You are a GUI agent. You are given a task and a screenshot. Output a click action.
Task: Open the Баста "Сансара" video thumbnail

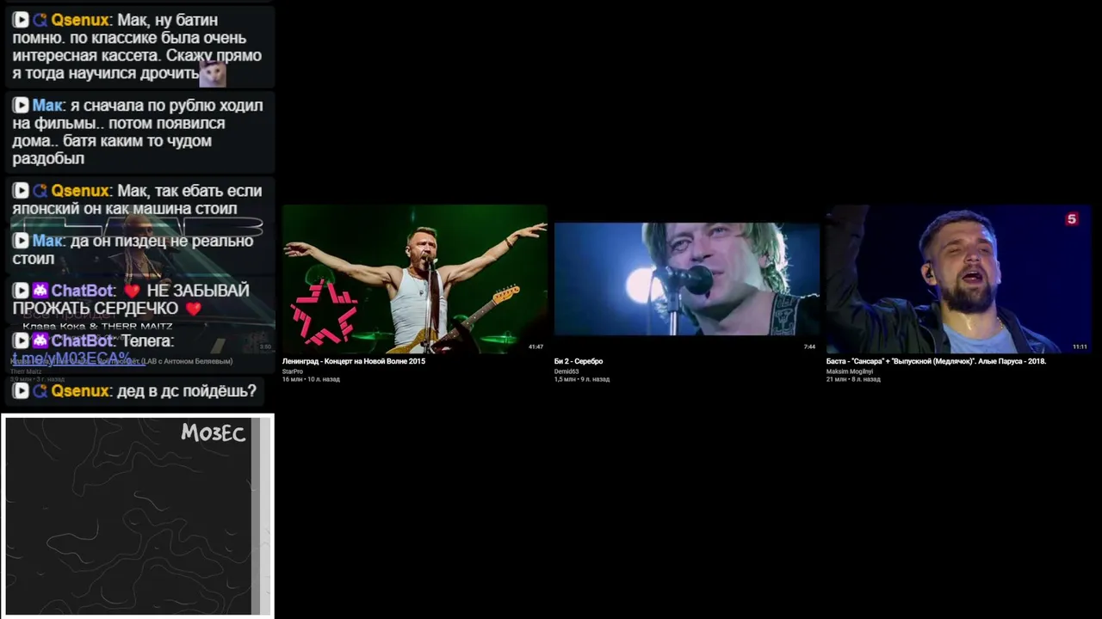(x=959, y=279)
